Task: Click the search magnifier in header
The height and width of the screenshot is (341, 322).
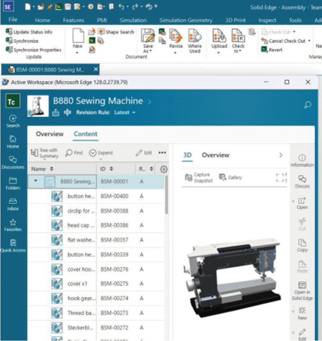Action: [308, 105]
